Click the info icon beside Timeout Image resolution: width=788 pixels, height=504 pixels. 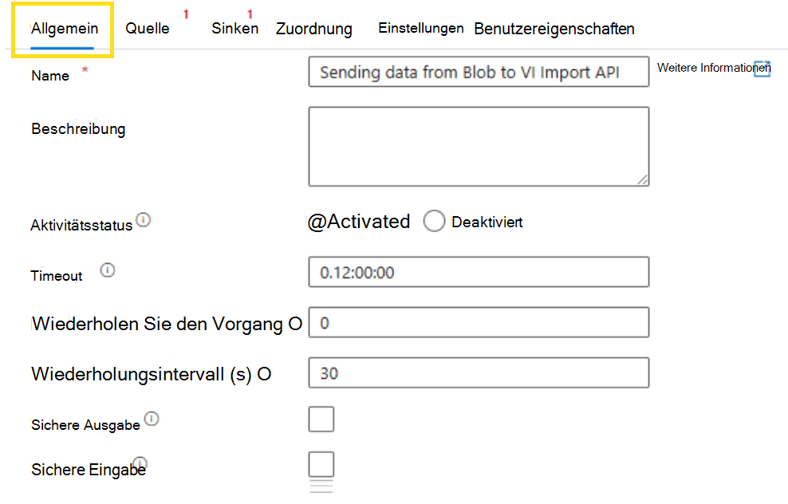point(108,270)
